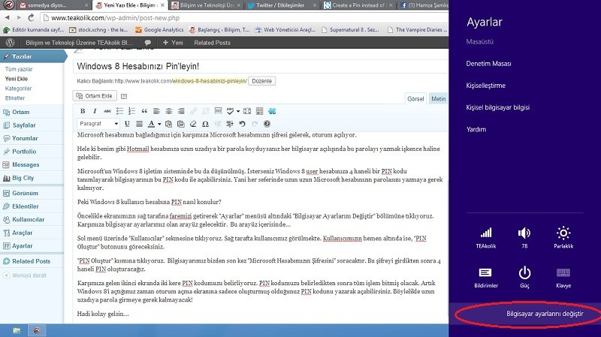601x337 pixels.
Task: Open the editor help question mark
Action: pos(267,124)
